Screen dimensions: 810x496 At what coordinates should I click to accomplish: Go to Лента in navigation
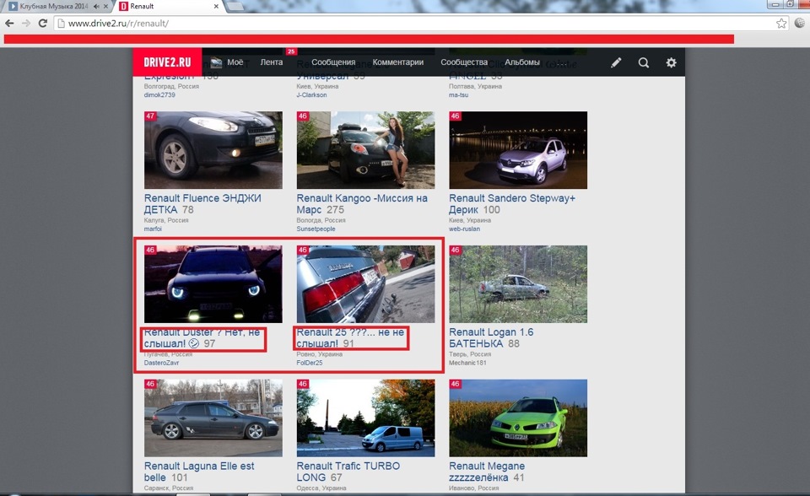[x=271, y=62]
